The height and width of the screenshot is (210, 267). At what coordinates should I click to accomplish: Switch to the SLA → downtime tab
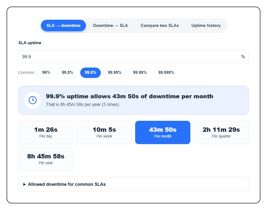coord(63,26)
